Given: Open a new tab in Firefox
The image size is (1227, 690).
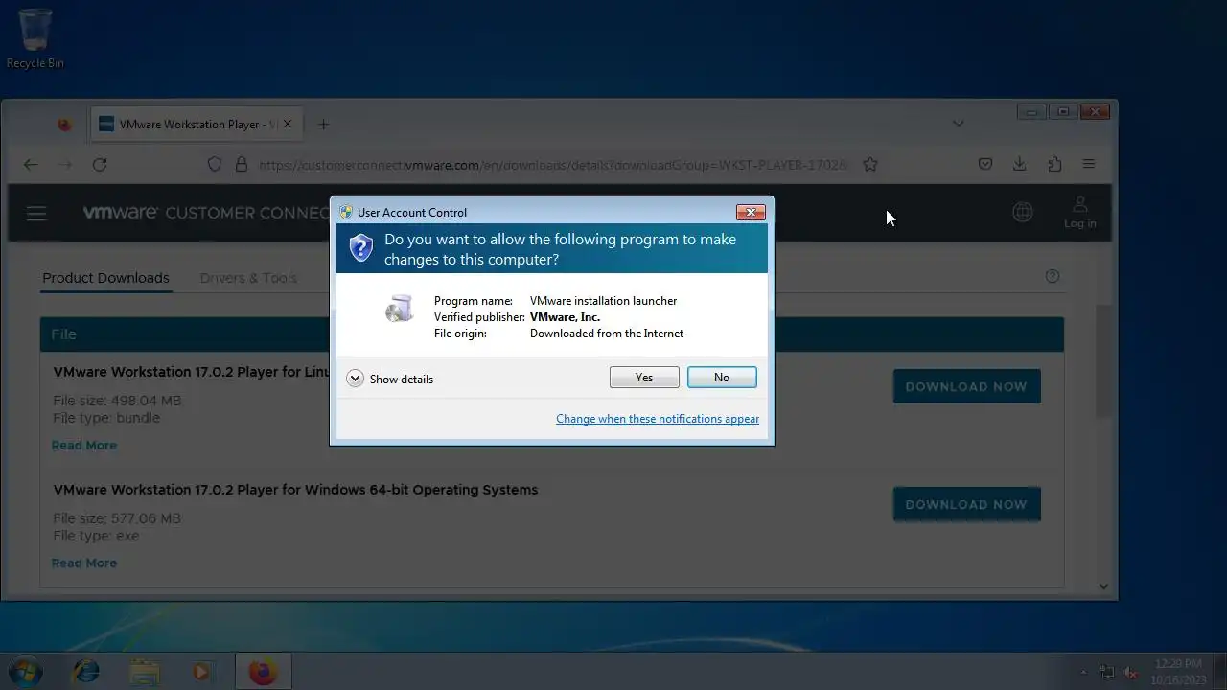Looking at the screenshot, I should 323,125.
